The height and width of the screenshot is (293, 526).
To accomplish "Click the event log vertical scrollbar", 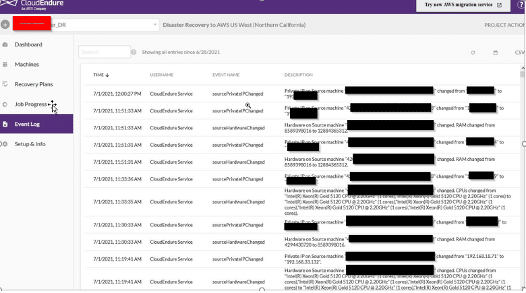I will [523, 74].
